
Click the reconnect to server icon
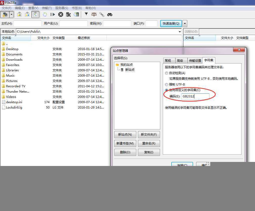click(x=76, y=14)
